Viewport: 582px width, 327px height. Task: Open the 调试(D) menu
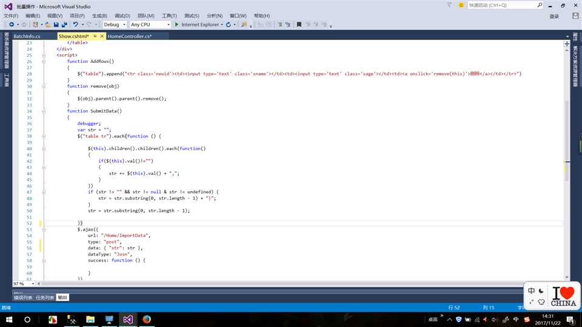[122, 16]
